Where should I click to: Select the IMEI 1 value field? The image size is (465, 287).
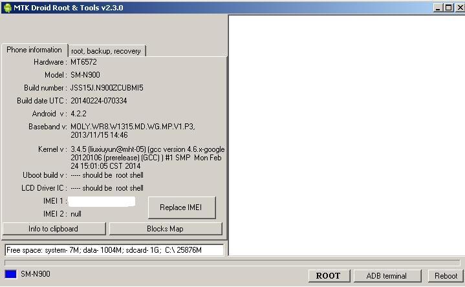click(x=102, y=202)
